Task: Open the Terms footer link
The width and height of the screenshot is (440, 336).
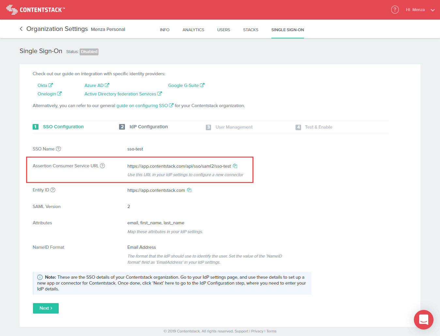Action: coord(271,331)
